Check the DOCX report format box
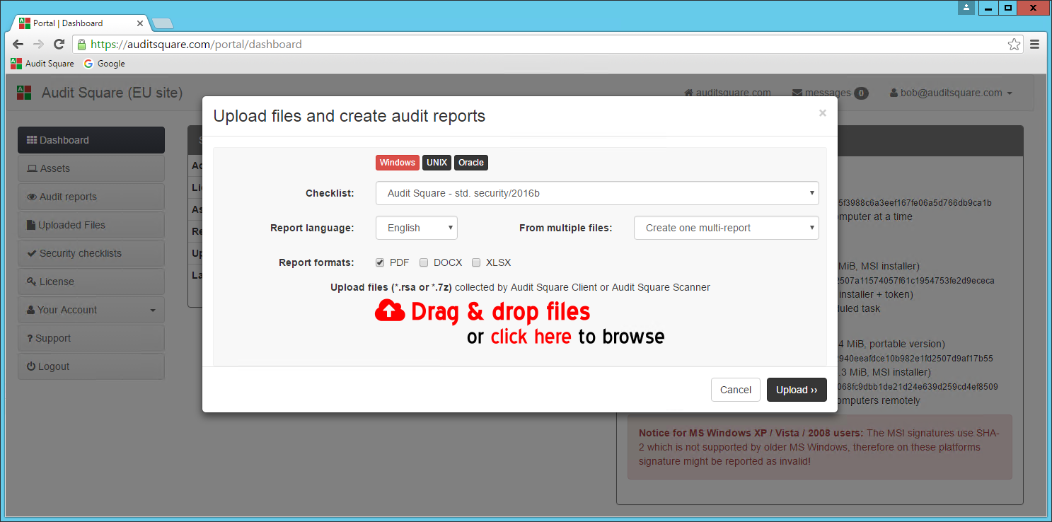 [424, 262]
